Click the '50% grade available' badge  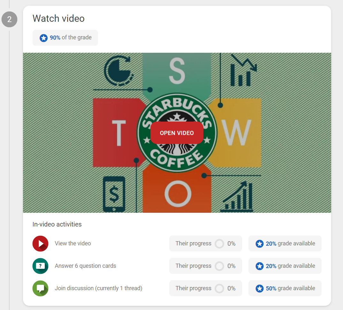click(x=285, y=288)
